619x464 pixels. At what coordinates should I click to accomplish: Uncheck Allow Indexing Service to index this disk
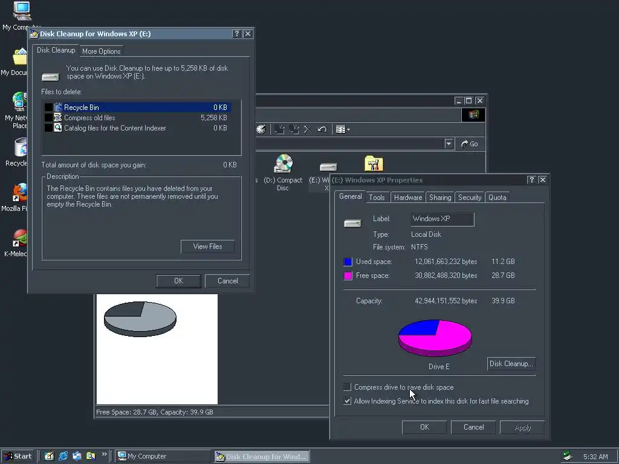(348, 401)
